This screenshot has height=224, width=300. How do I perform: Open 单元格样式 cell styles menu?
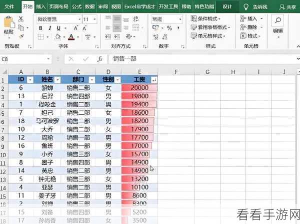click(x=208, y=36)
